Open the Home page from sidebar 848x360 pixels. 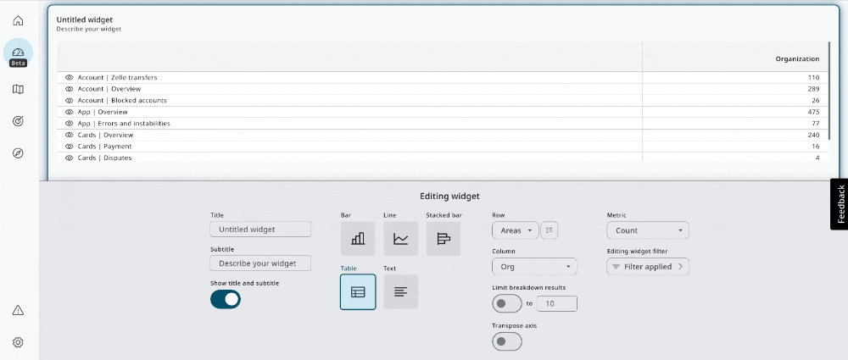[18, 21]
